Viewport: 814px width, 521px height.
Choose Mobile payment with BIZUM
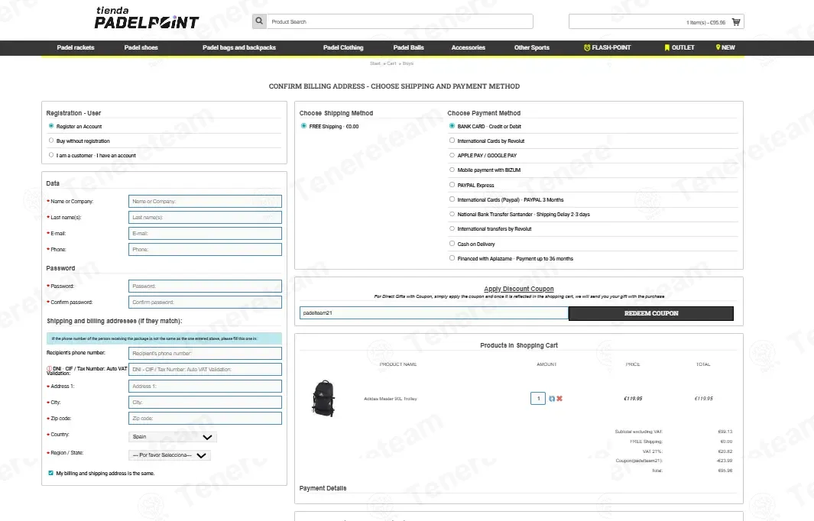[452, 170]
